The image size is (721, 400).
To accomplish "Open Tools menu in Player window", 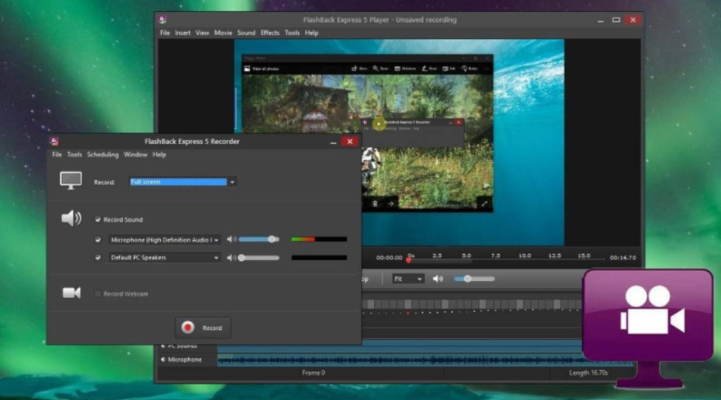I will pos(292,33).
